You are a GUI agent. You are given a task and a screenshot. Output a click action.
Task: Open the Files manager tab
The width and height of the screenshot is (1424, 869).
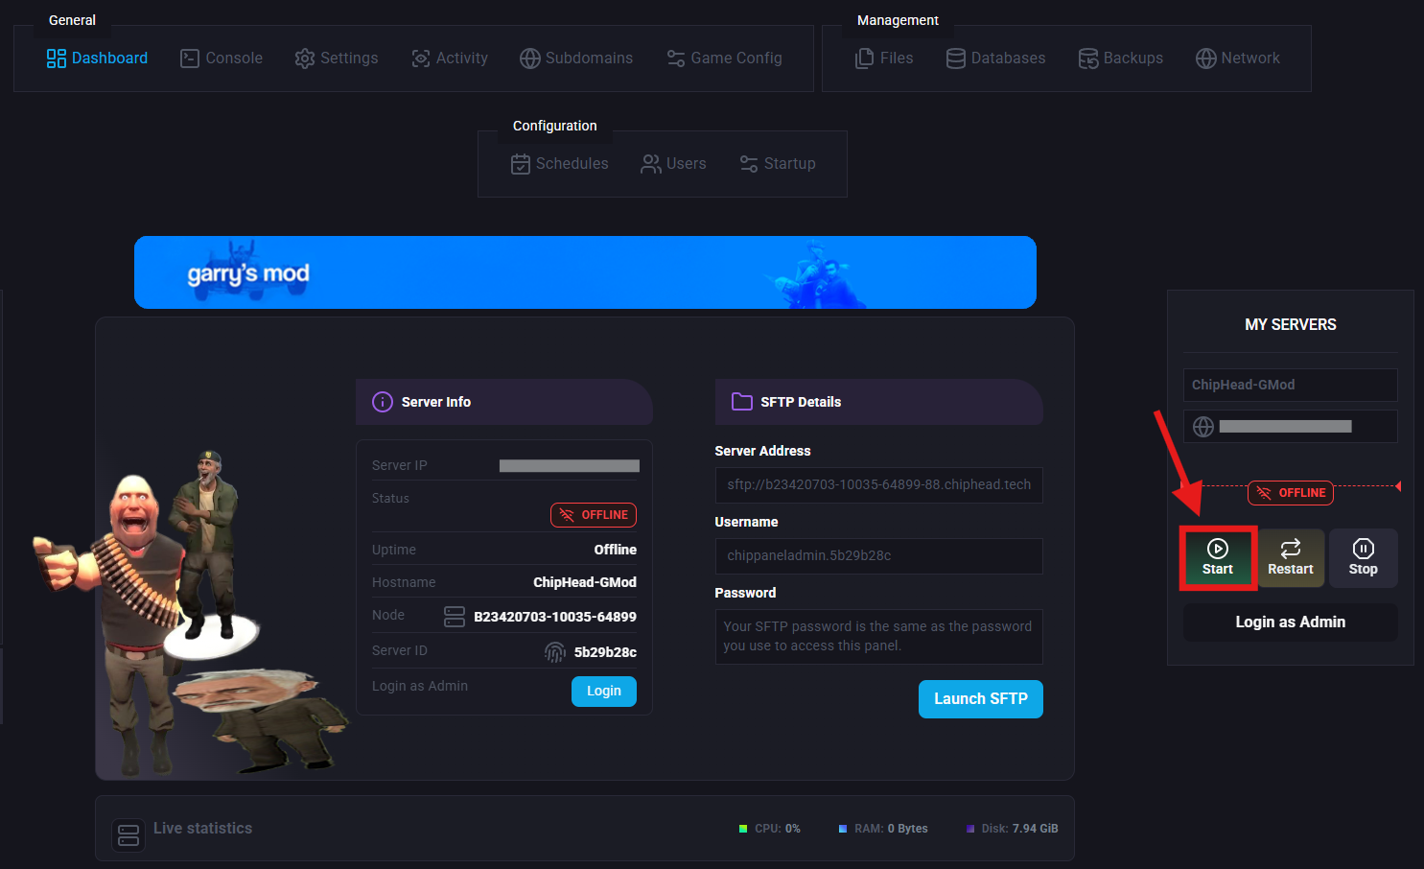[x=884, y=59]
